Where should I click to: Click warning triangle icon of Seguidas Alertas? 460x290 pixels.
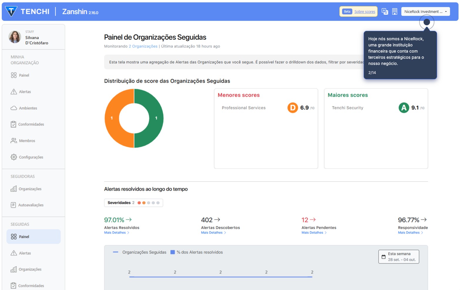[x=14, y=253]
